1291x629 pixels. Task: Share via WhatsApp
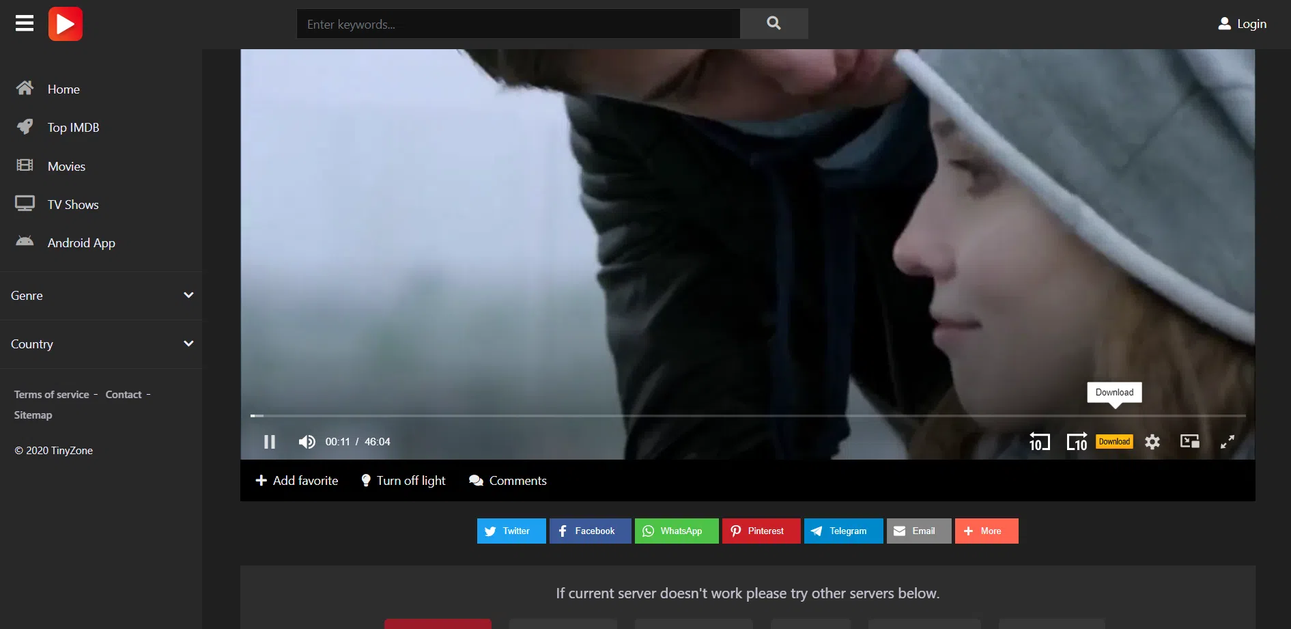click(677, 531)
